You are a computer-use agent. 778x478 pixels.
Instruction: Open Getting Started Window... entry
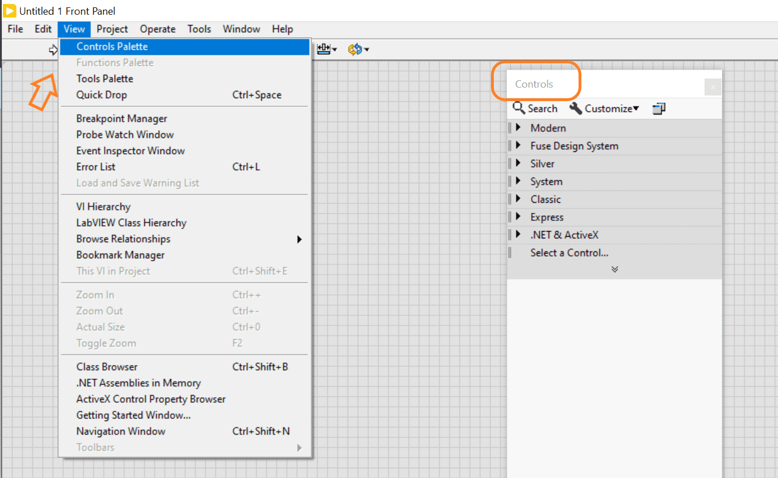coord(133,415)
